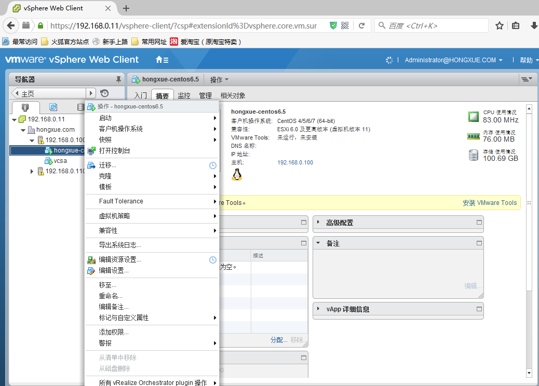Click the Linux penguin OS icon
539x386 pixels.
pos(237,174)
